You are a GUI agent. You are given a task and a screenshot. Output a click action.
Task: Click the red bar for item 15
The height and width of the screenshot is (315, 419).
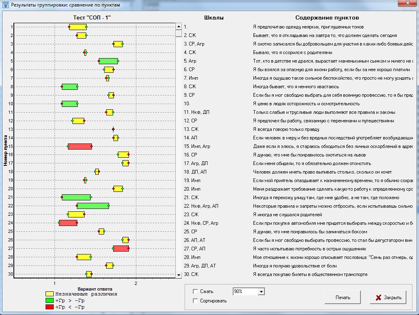[x=80, y=146]
